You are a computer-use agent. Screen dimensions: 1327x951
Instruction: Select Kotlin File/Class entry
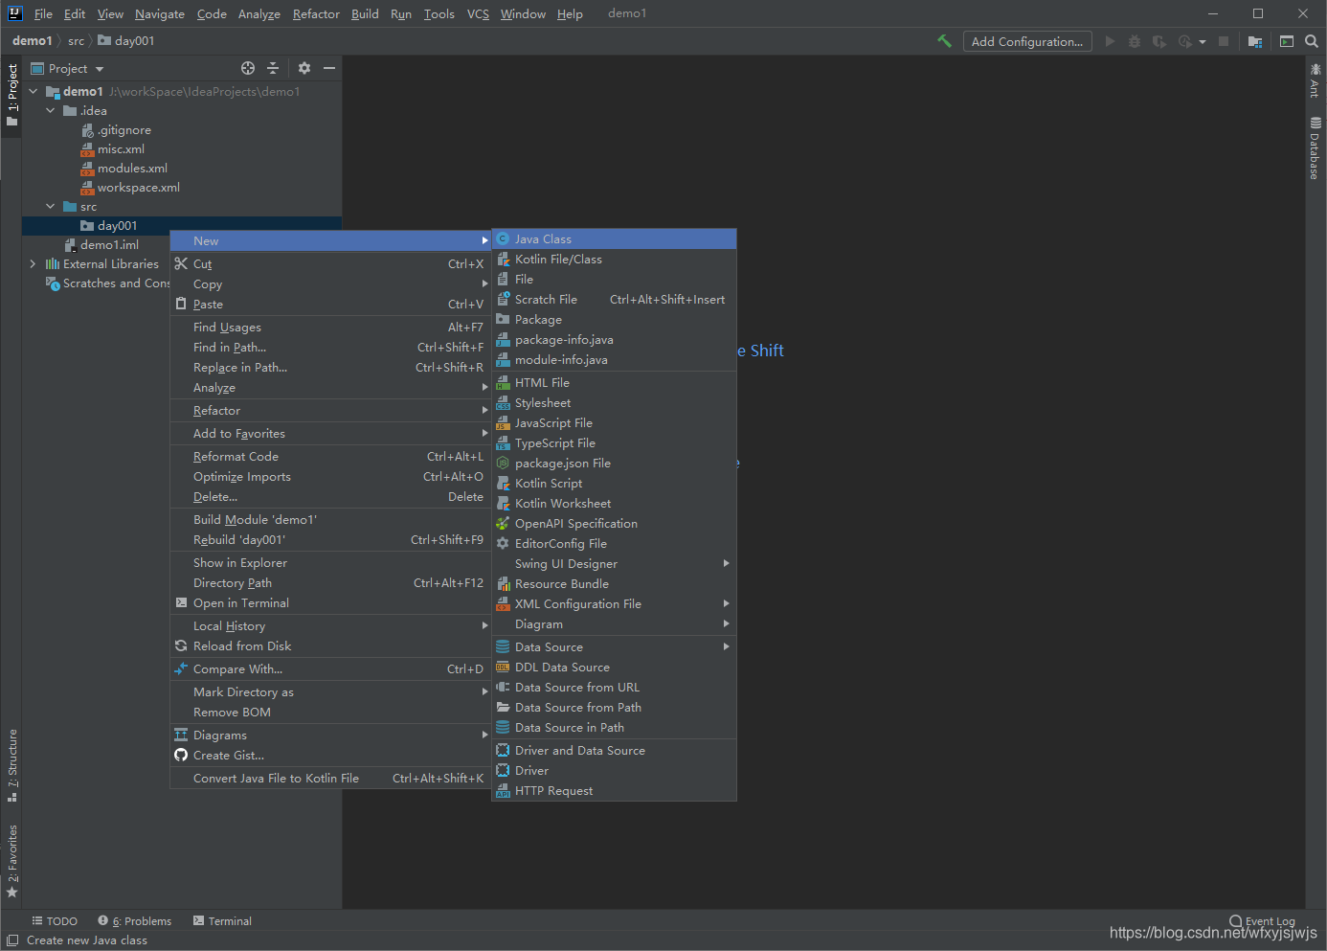[614, 260]
